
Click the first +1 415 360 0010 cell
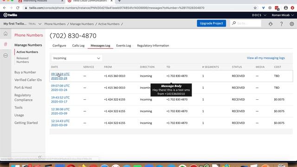point(115,76)
